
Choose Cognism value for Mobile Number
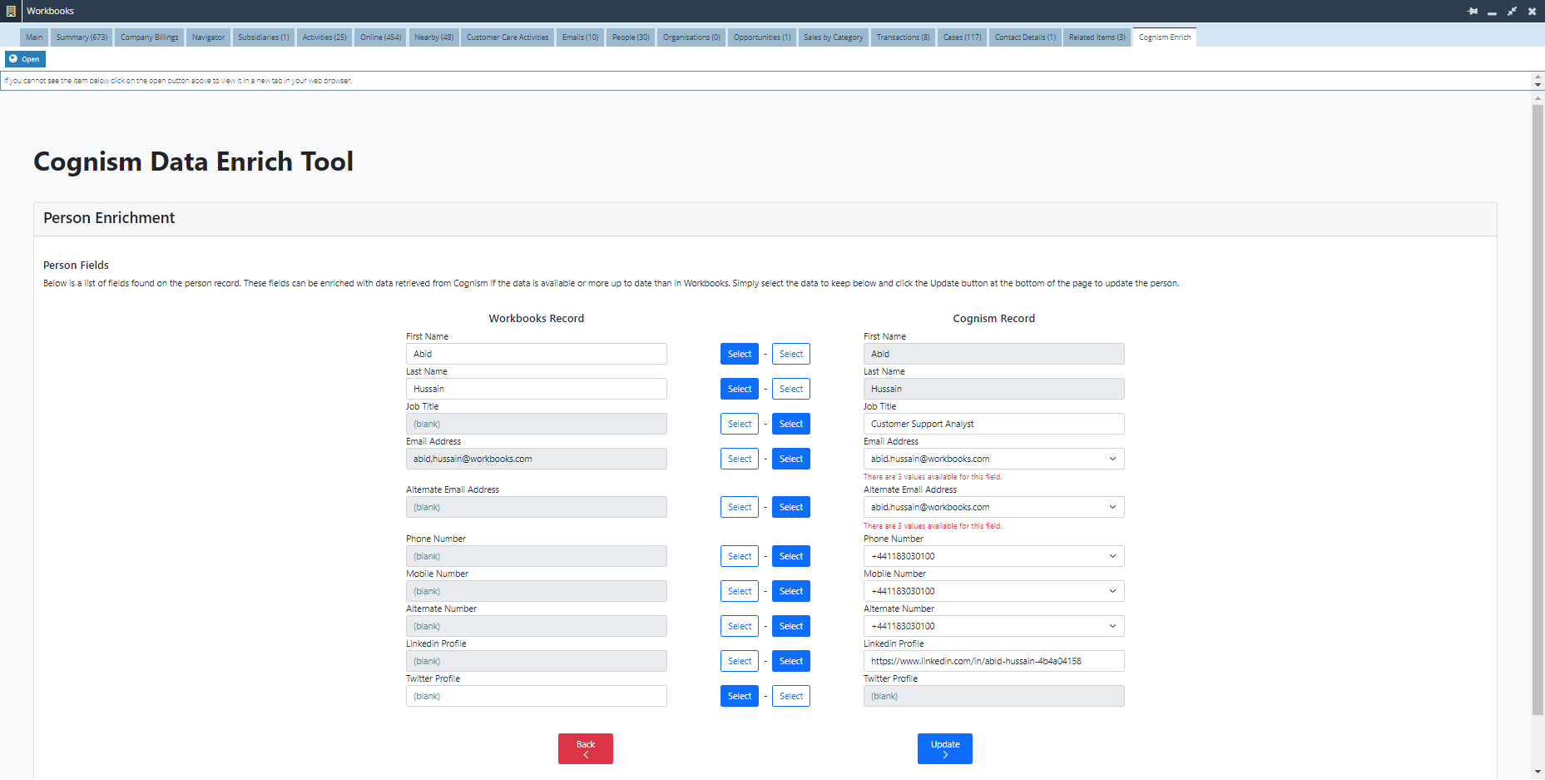[791, 591]
